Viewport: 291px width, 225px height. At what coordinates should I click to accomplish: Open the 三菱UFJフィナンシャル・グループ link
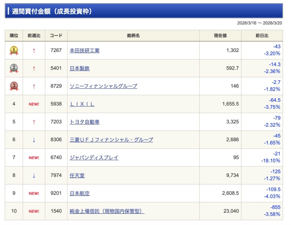click(111, 140)
